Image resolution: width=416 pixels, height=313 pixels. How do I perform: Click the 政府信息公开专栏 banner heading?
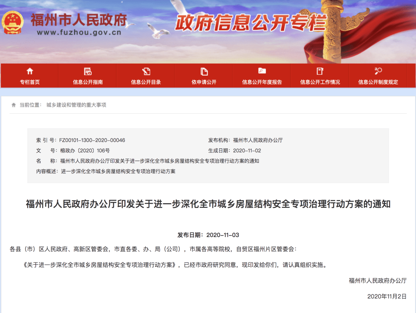[250, 23]
